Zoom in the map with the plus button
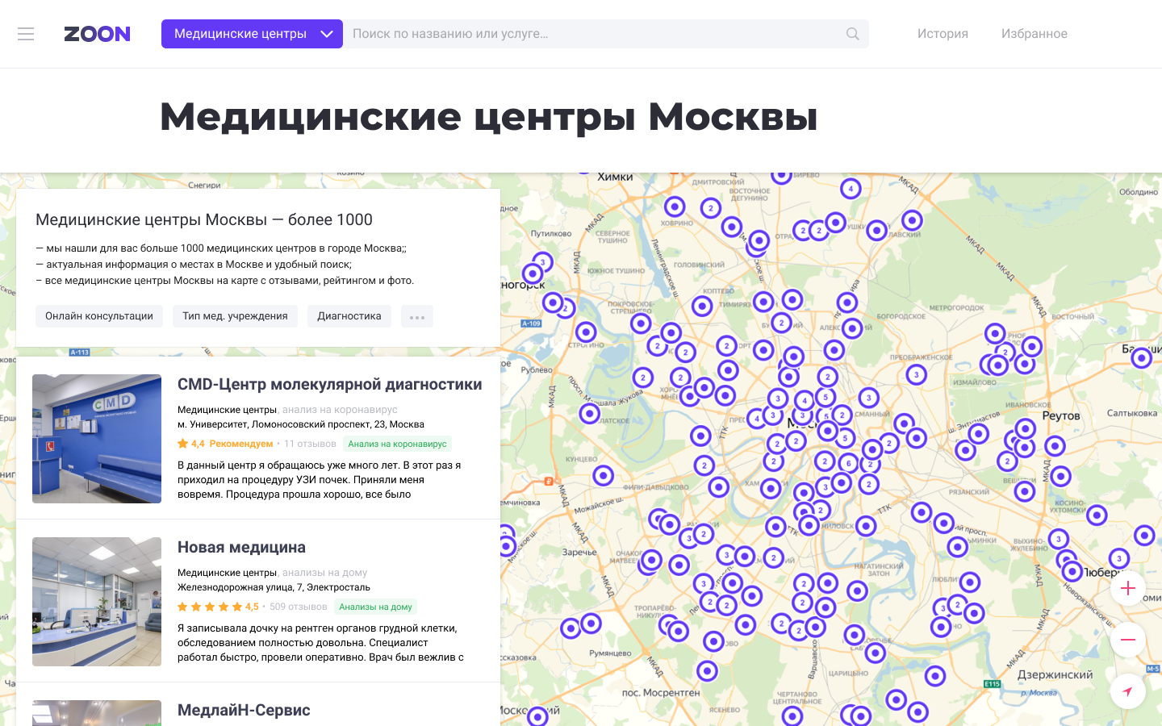 (1128, 588)
